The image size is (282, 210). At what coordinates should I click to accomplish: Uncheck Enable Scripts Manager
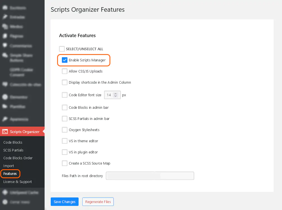pyautogui.click(x=65, y=60)
